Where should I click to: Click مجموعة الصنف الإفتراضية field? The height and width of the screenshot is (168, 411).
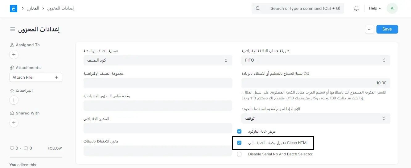point(158,83)
